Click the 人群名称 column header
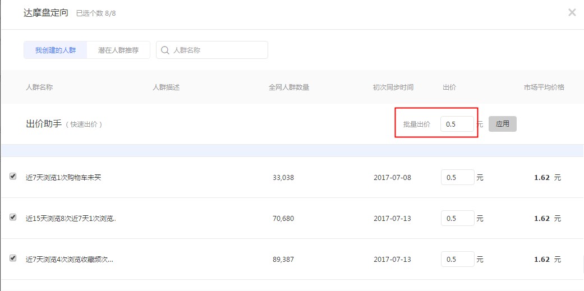The image size is (584, 291). (39, 87)
